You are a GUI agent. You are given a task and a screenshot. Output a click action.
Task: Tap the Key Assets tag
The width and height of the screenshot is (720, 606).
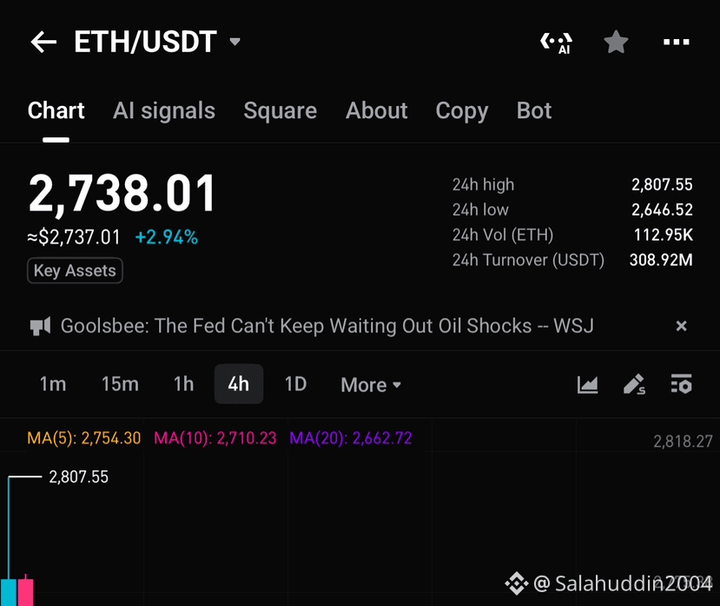pos(75,270)
